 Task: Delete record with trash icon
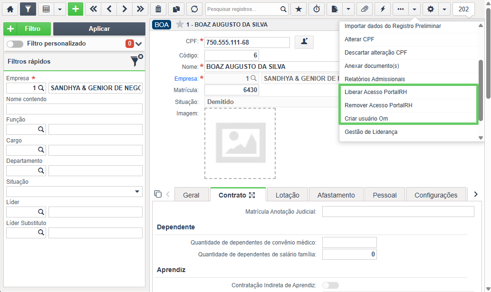point(158,9)
